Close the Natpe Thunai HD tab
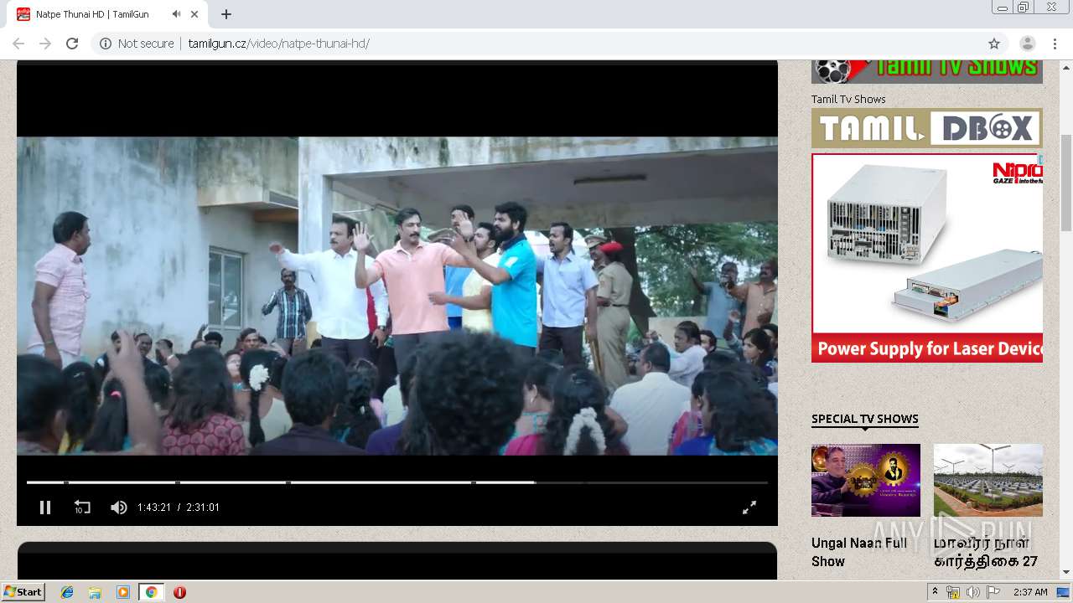This screenshot has width=1073, height=603. 195,14
